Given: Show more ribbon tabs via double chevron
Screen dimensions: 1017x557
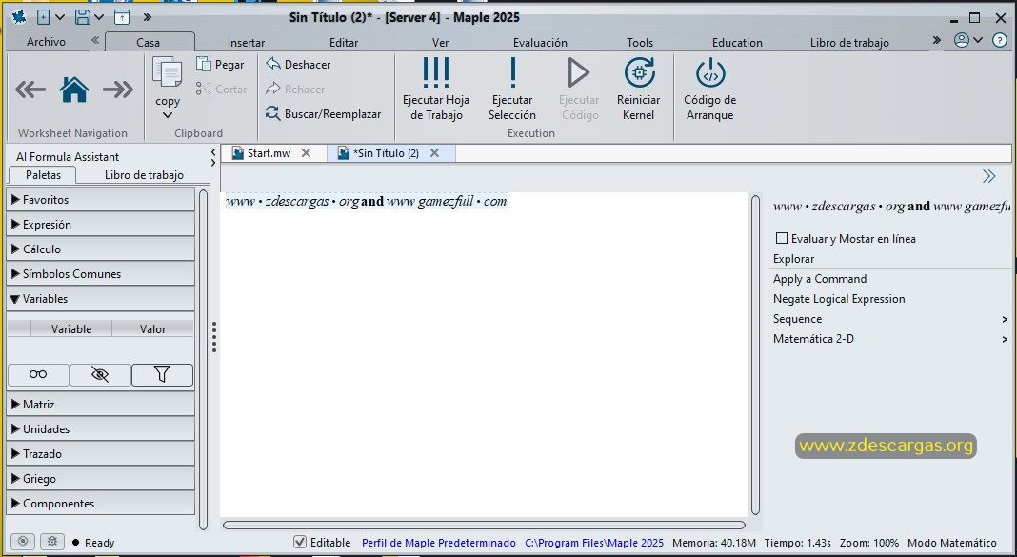Looking at the screenshot, I should [937, 40].
